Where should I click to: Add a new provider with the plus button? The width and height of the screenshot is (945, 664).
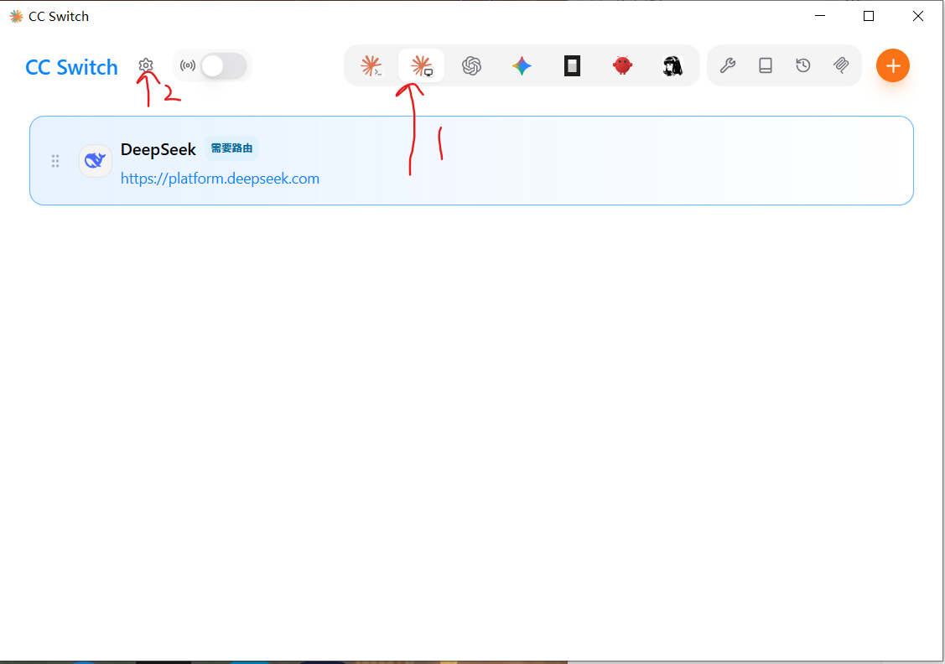pos(892,65)
